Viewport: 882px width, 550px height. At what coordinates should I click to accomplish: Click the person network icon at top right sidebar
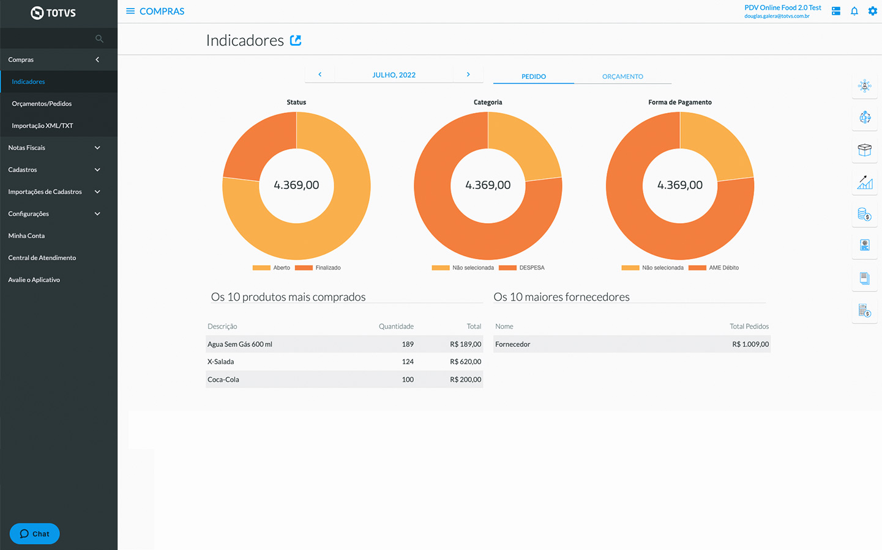coord(864,86)
